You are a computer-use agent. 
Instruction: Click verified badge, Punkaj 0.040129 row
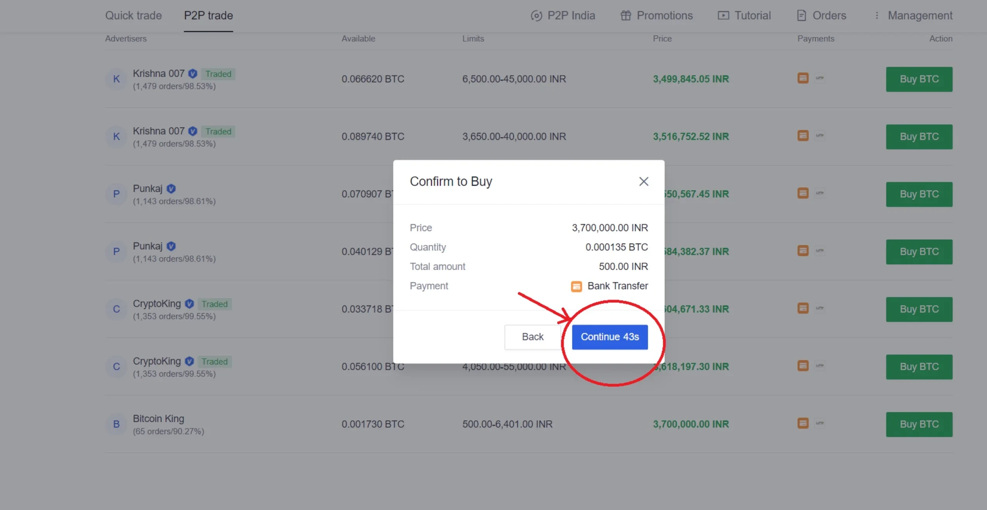click(x=171, y=246)
